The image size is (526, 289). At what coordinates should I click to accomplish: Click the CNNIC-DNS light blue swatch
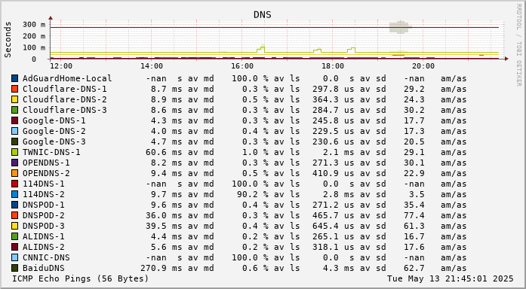(x=15, y=257)
